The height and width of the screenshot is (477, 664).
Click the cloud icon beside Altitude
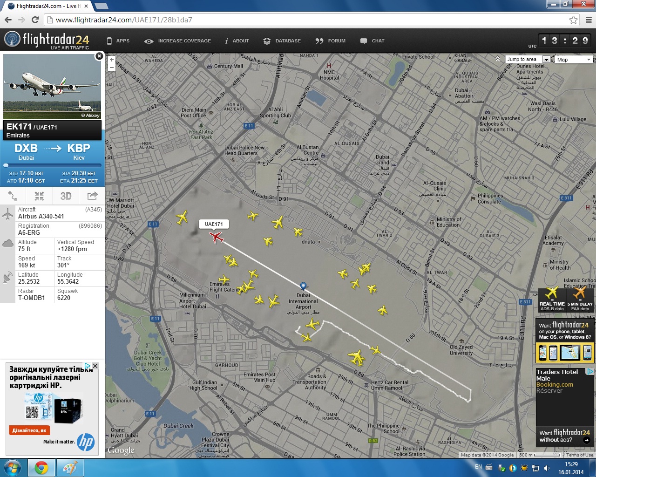point(8,243)
